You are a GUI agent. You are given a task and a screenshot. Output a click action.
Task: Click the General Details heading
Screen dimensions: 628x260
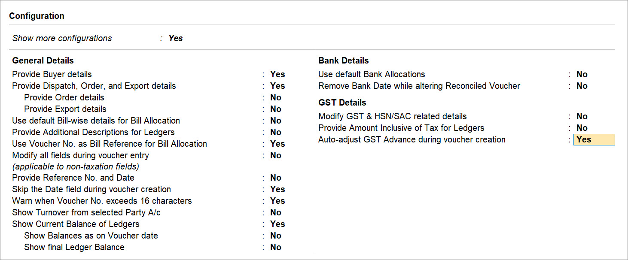click(43, 60)
